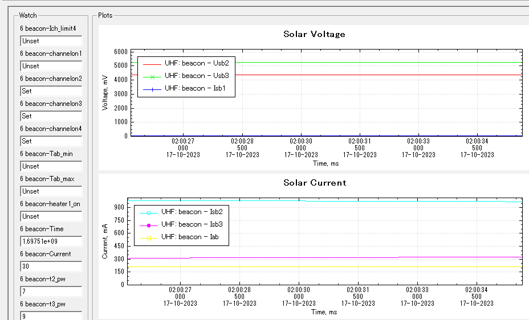Select the beacon-channelon3 Set field

tap(51, 116)
